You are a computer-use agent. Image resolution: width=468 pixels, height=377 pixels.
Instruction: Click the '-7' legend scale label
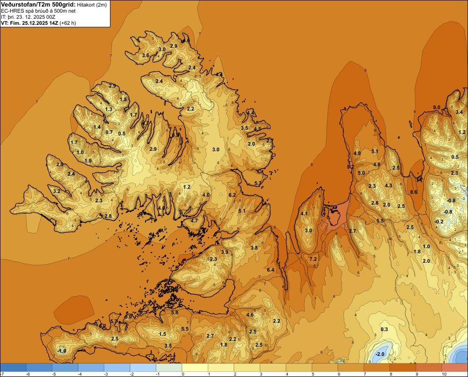pyautogui.click(x=2, y=374)
